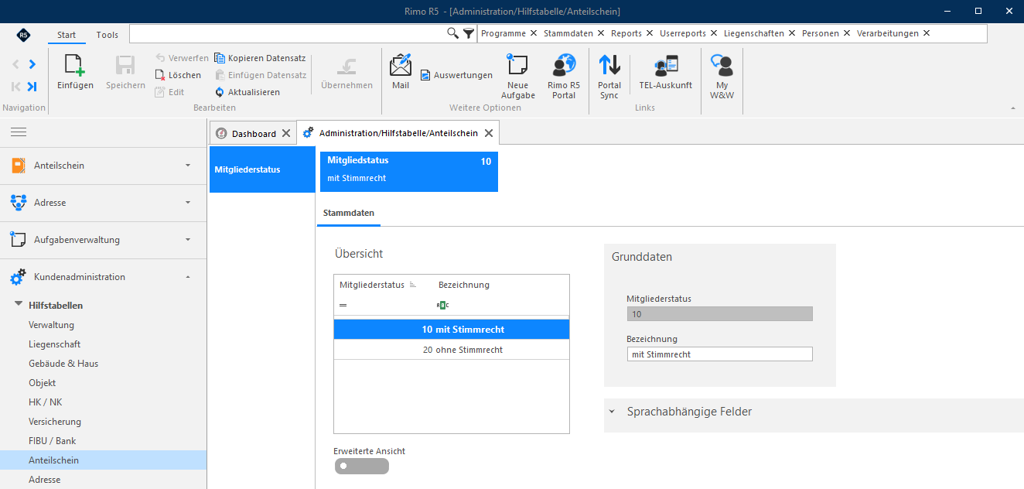This screenshot has width=1024, height=489.
Task: Open TEL-Auskunft link
Action: [666, 72]
